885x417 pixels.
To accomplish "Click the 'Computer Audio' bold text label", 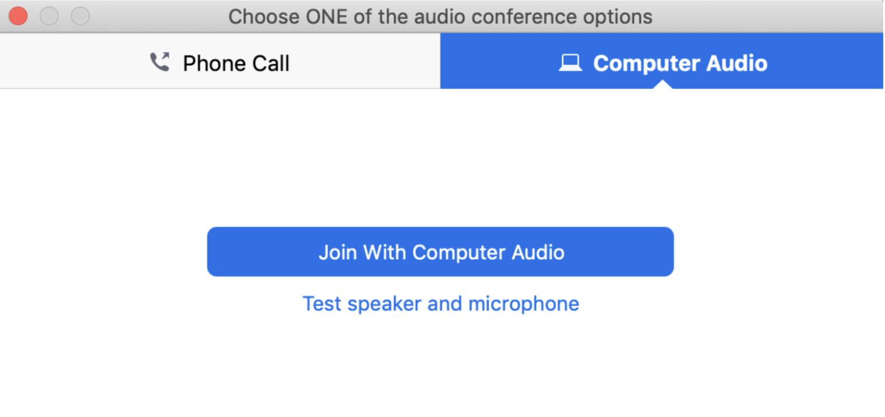I will (x=681, y=63).
